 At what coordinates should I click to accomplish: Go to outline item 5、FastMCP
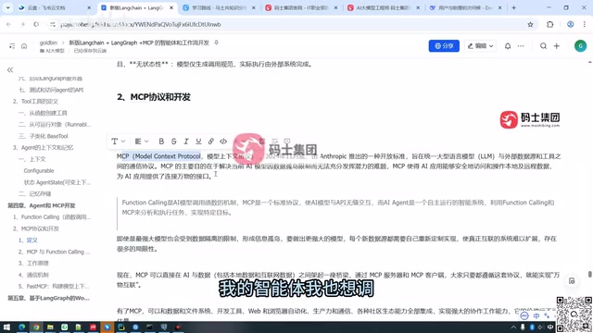tap(54, 286)
